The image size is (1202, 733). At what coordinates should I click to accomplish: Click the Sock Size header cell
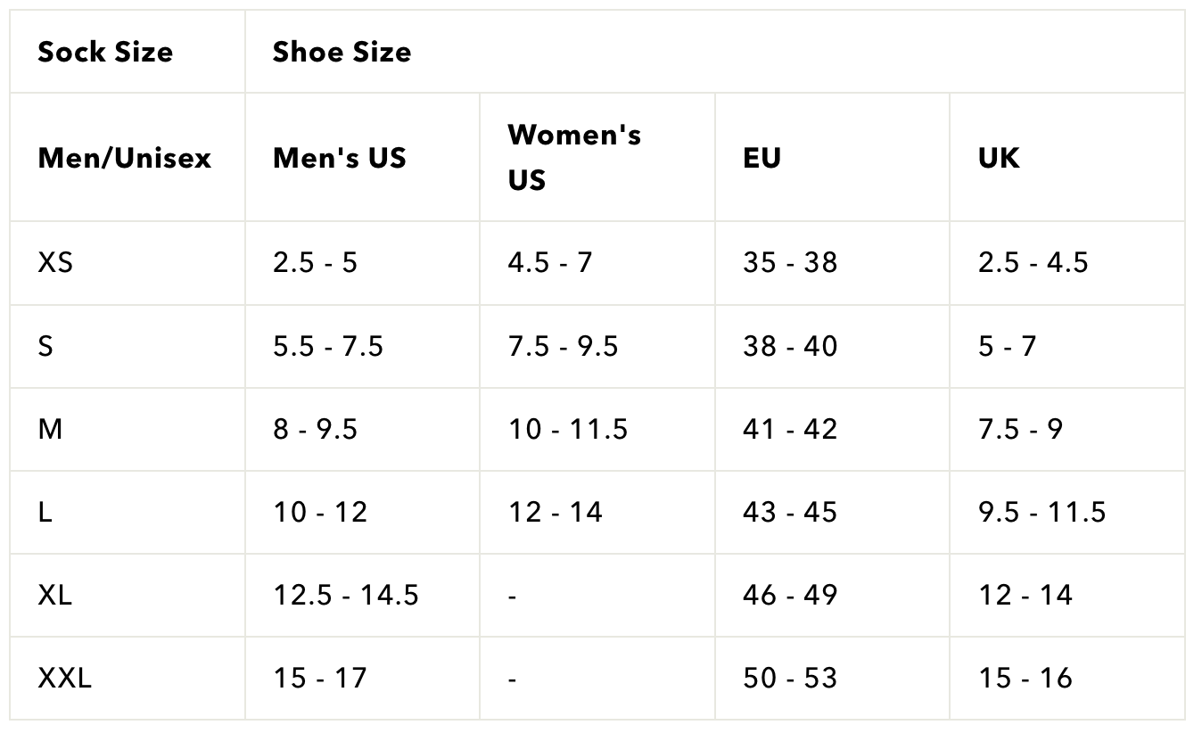point(128,52)
